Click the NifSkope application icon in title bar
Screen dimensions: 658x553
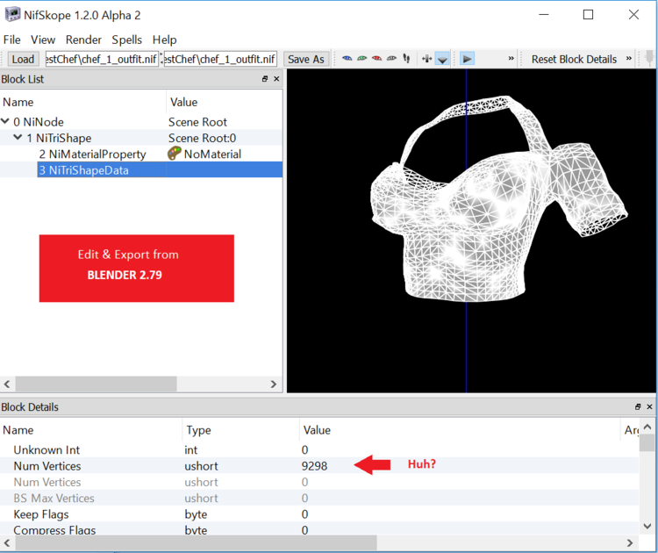tap(12, 15)
